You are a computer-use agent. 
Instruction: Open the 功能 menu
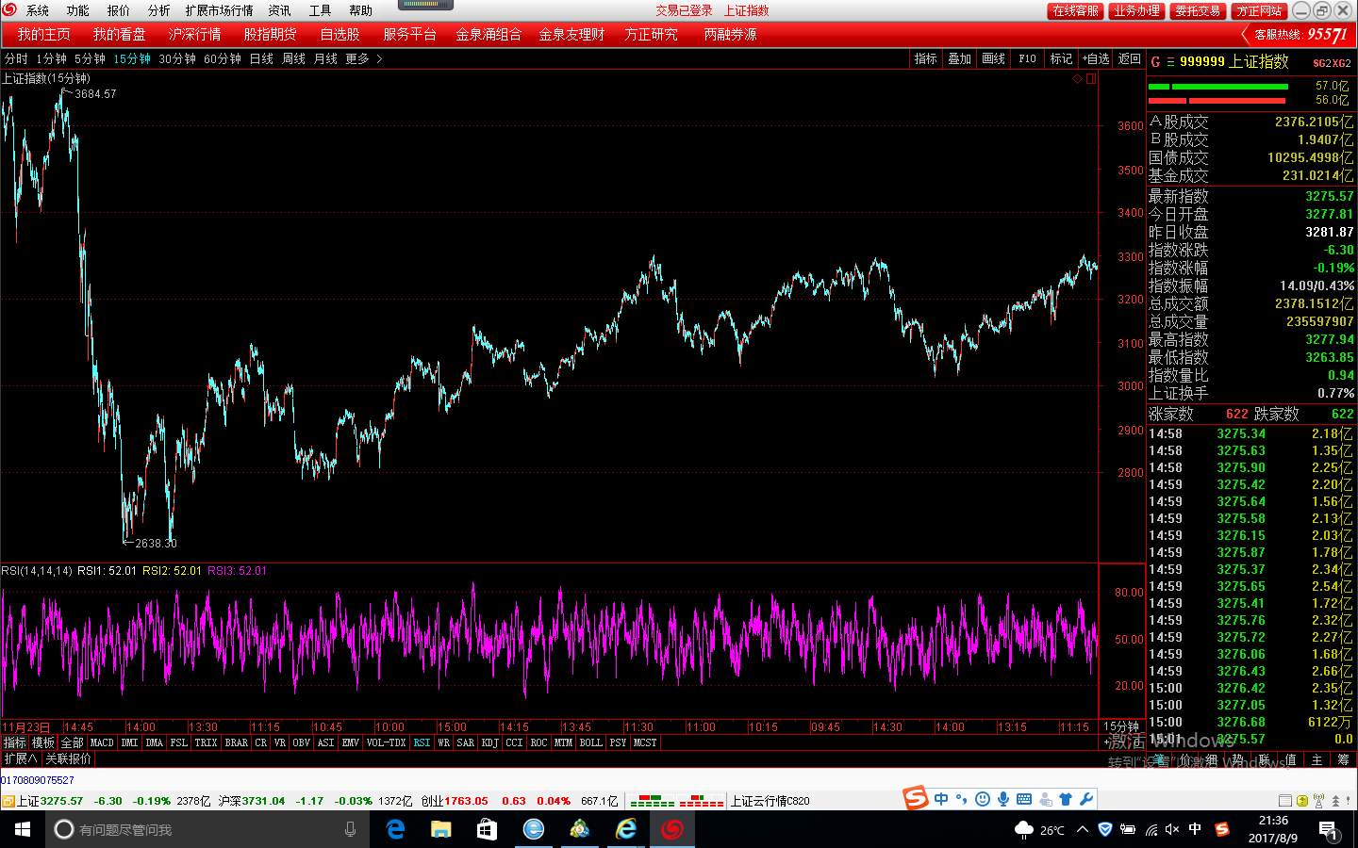point(78,10)
